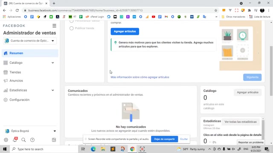Screen dimensions: 273x153
Task: Open Otros marcadores bookmarks folder
Action: coord(233,17)
